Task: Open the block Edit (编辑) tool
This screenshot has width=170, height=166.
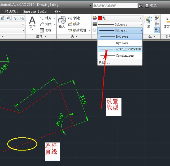Action: (74, 24)
